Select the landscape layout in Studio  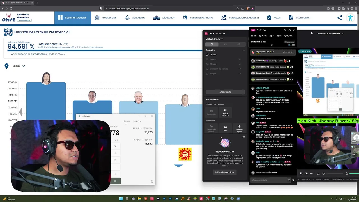point(225,44)
